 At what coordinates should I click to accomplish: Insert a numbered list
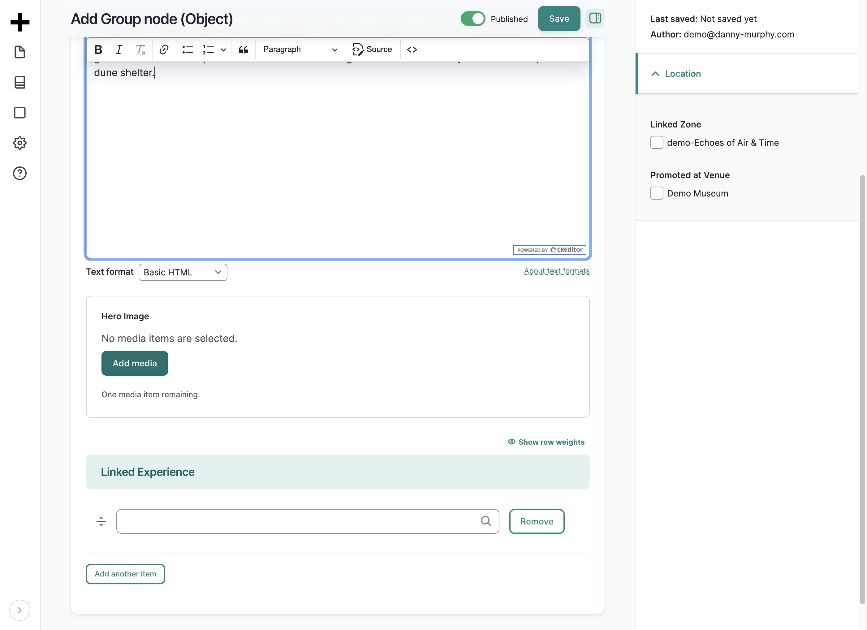(x=208, y=49)
